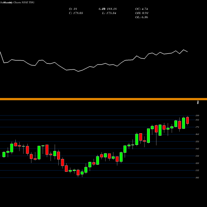207x207 pixels.
Task: Click the 'OL: 6.36' readout
Action: tap(142, 17)
